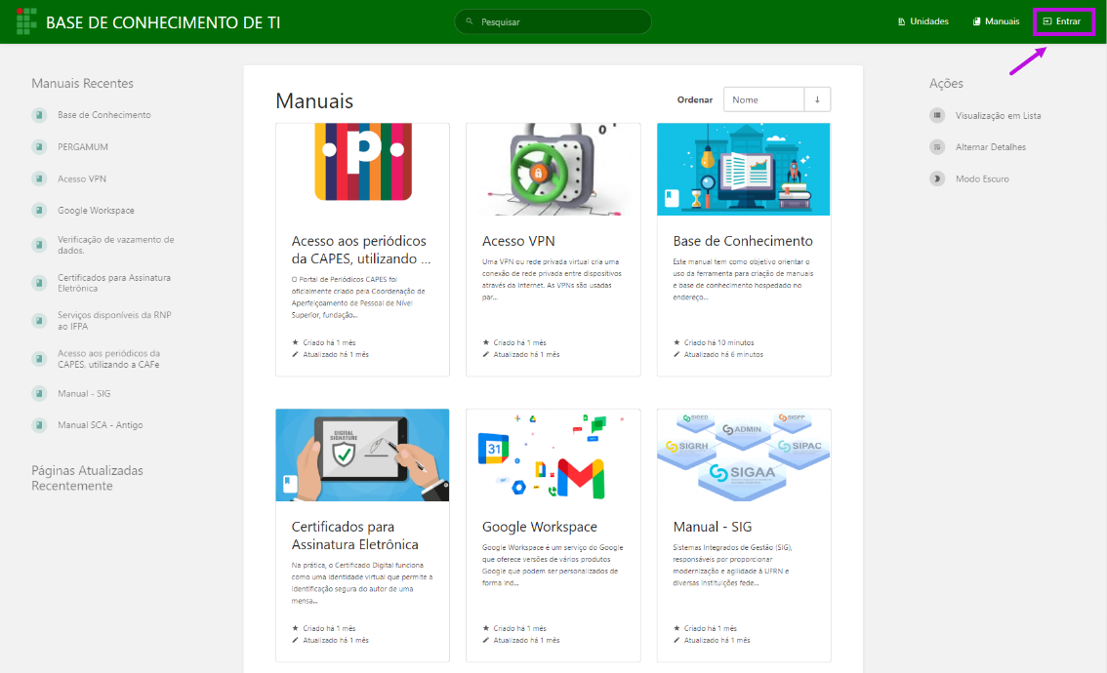Click the sidebar icon beside Certificados para Assinatura Eletrônica

[39, 283]
